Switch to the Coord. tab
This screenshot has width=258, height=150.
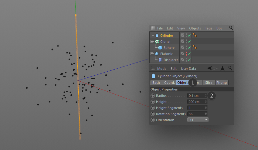[169, 83]
